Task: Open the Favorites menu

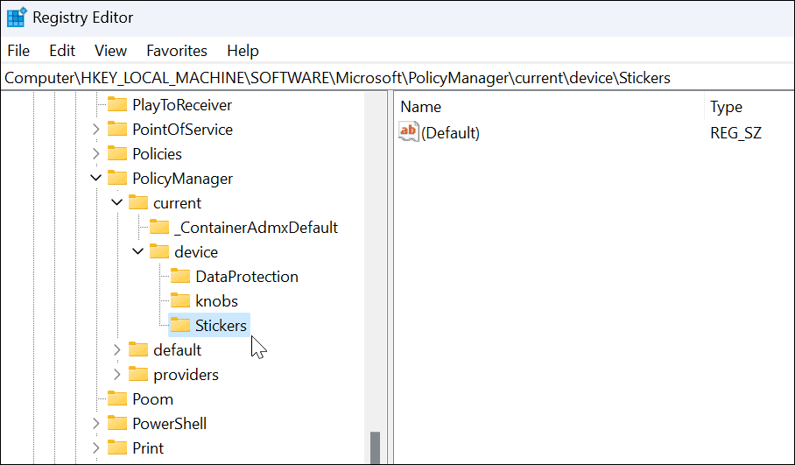Action: (177, 51)
